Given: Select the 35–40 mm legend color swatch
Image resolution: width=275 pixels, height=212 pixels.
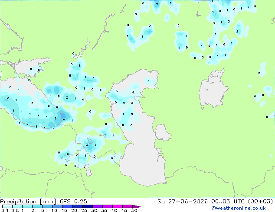Looking at the screenshot, I should [108, 206].
